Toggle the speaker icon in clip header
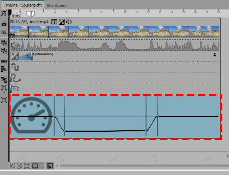The image size is (229, 175). [69, 22]
